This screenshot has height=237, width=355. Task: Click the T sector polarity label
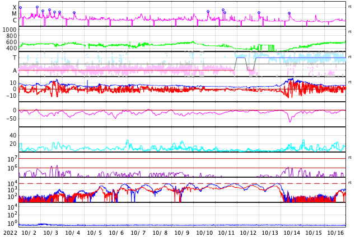click(15, 58)
